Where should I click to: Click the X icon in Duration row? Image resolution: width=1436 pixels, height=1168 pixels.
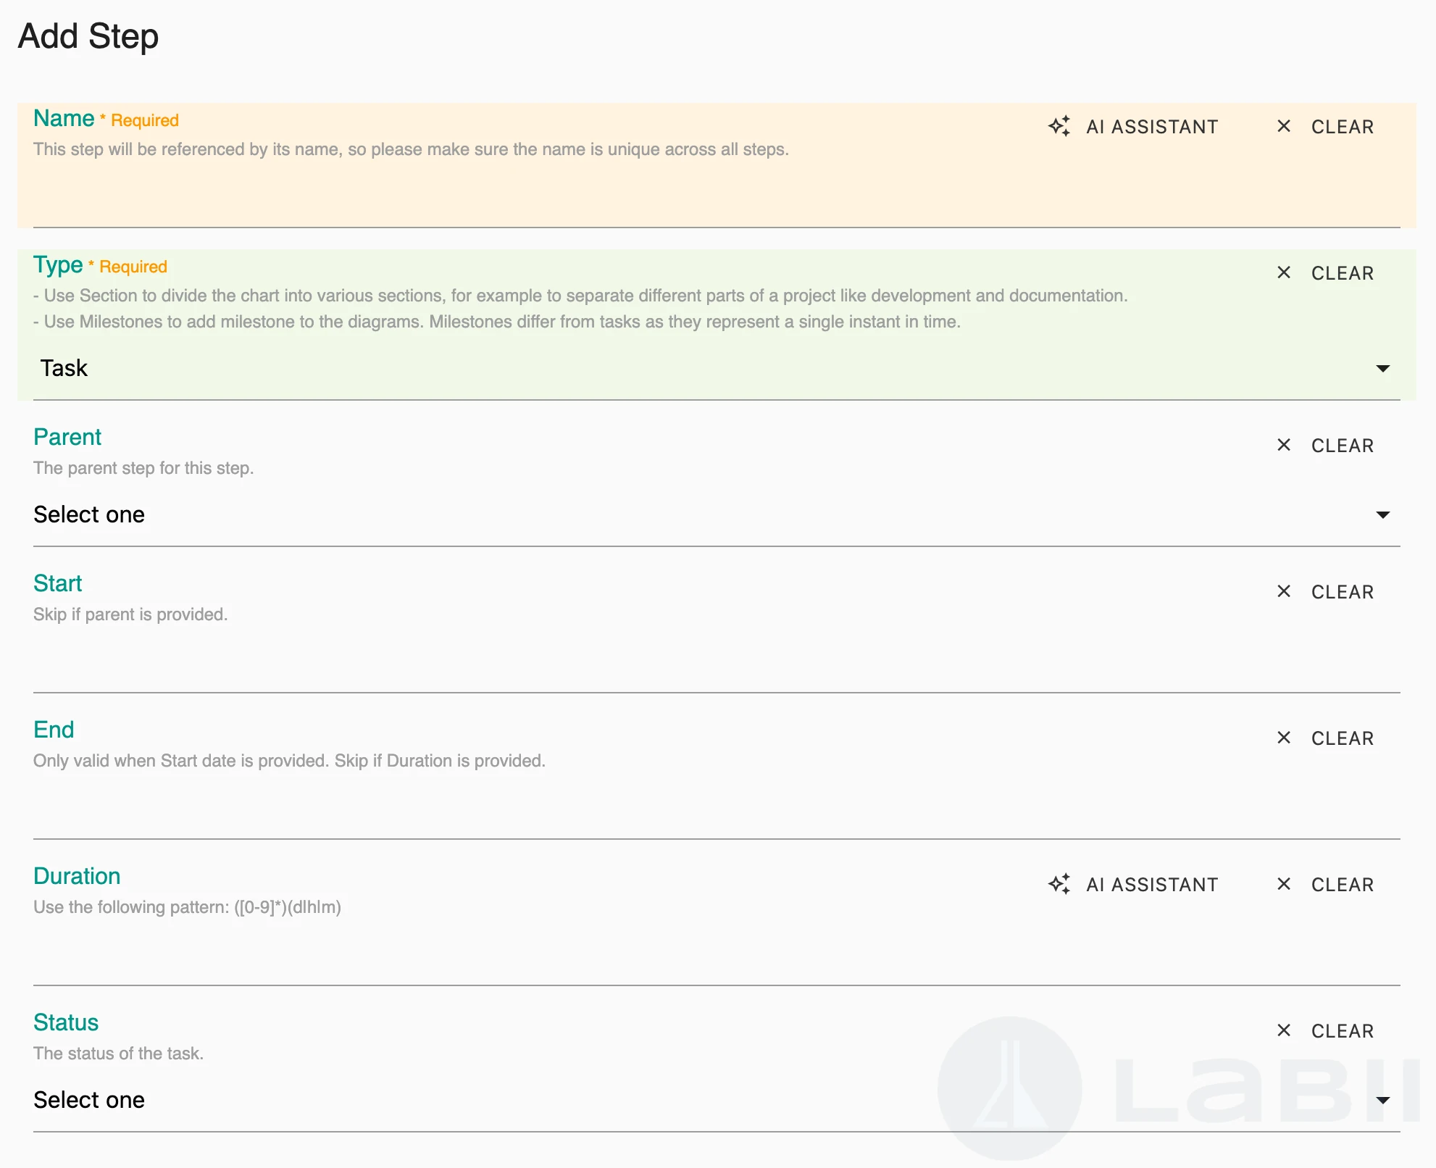1284,884
